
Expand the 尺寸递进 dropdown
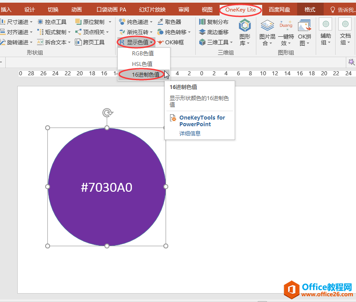(16, 22)
